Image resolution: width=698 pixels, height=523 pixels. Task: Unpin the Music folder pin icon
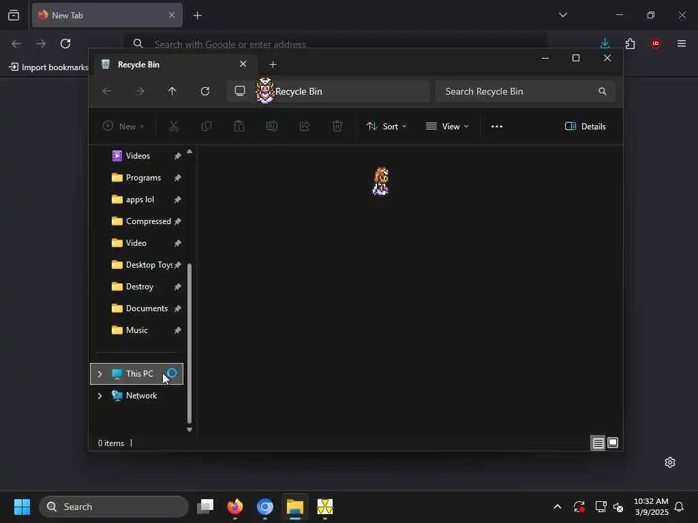point(178,330)
